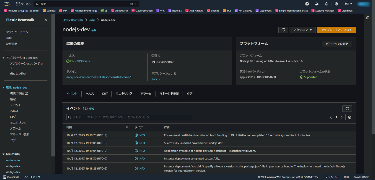Click バージョンを変更 button
The image size is (375, 180).
[x=337, y=44]
